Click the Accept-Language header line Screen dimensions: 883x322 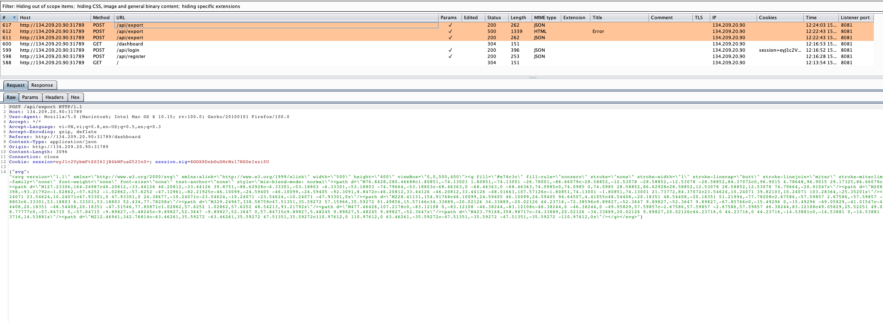click(85, 127)
